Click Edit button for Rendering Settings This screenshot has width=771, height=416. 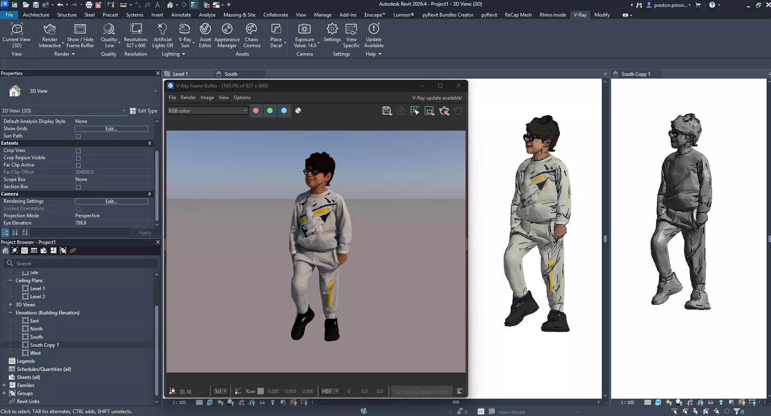point(111,201)
